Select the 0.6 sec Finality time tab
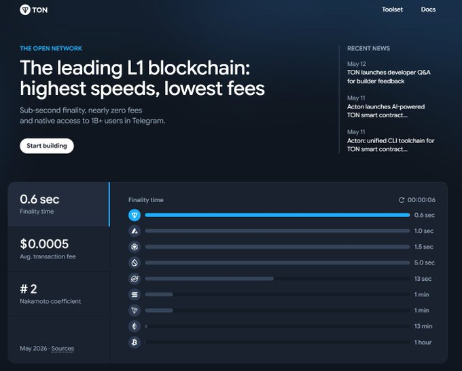The width and height of the screenshot is (462, 371). pyautogui.click(x=59, y=204)
